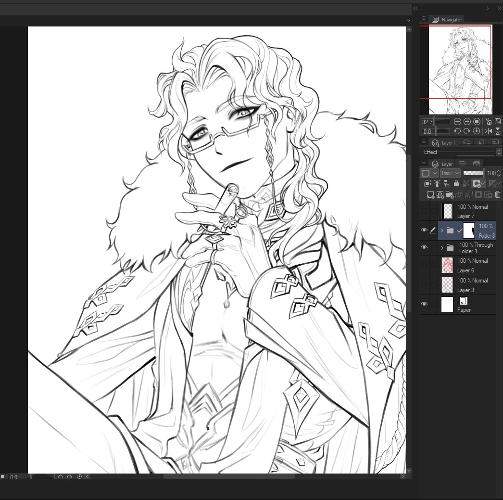The height and width of the screenshot is (500, 503).
Task: Click the Navigator zoom slider showing 32.7
Action: coord(436,122)
